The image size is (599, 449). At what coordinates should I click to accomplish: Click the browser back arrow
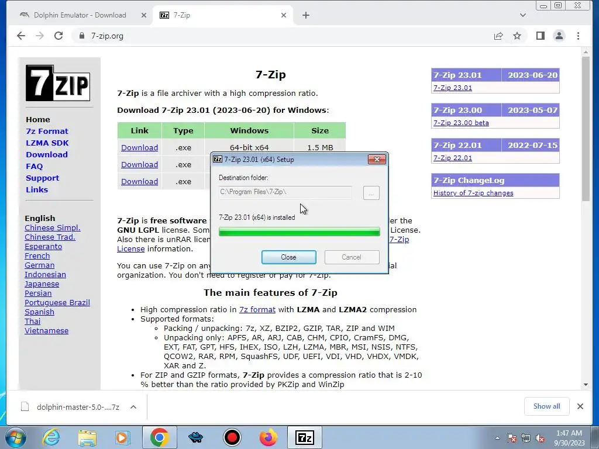point(21,36)
